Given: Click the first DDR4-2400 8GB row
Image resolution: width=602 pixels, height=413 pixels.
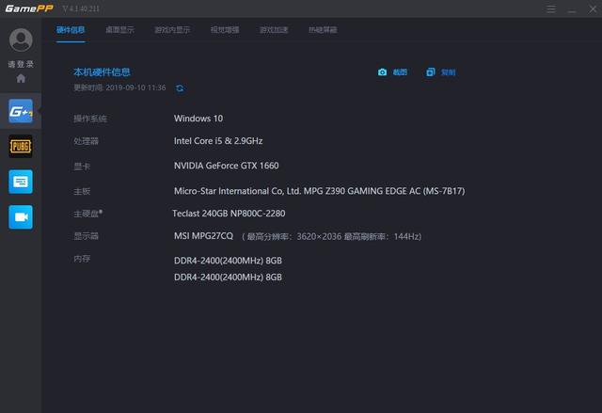Looking at the screenshot, I should pos(228,261).
